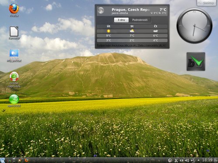The width and height of the screenshot is (218, 163).
Task: Switch the cz keyboard layout indicator
Action: [x=181, y=160]
